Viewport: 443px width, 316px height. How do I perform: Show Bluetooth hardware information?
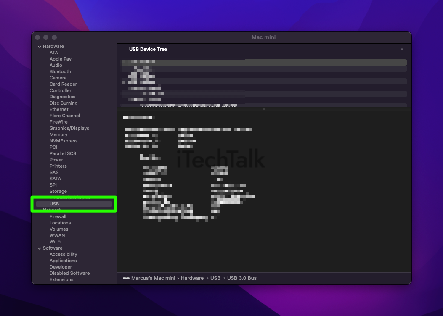pyautogui.click(x=60, y=72)
